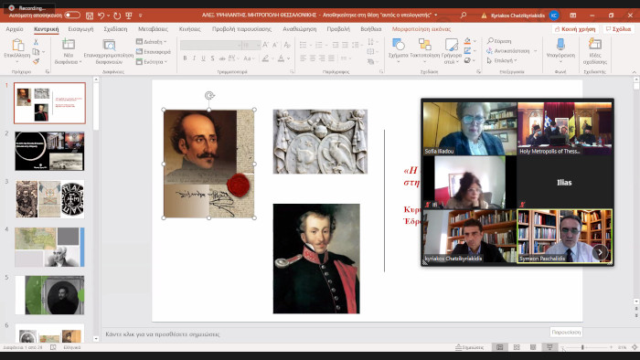The width and height of the screenshot is (640, 360).
Task: Click text highlight color button
Action: [x=265, y=58]
